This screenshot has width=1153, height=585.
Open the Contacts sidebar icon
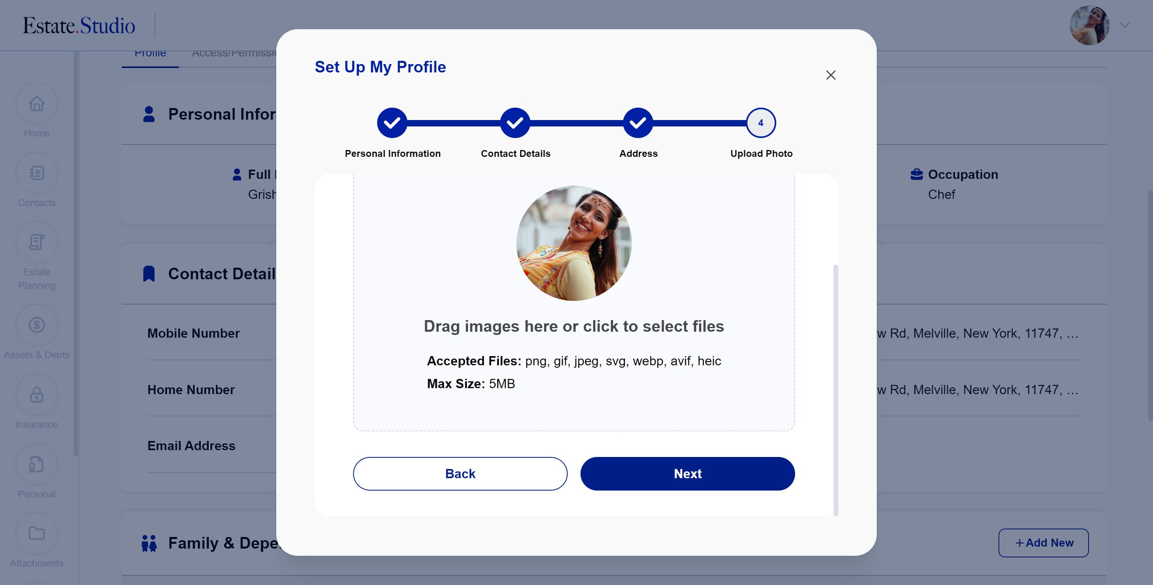(x=37, y=173)
